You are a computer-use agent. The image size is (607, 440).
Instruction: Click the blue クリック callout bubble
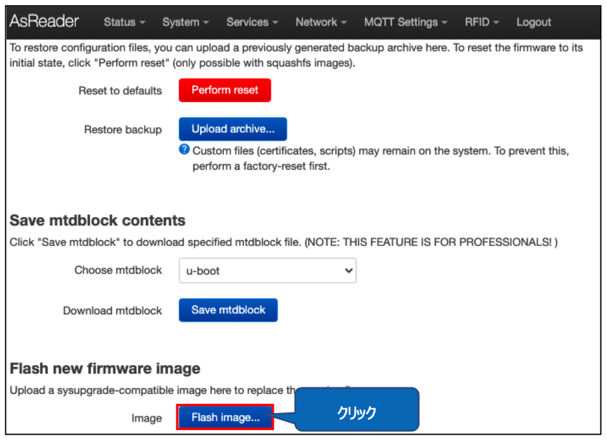click(x=356, y=412)
